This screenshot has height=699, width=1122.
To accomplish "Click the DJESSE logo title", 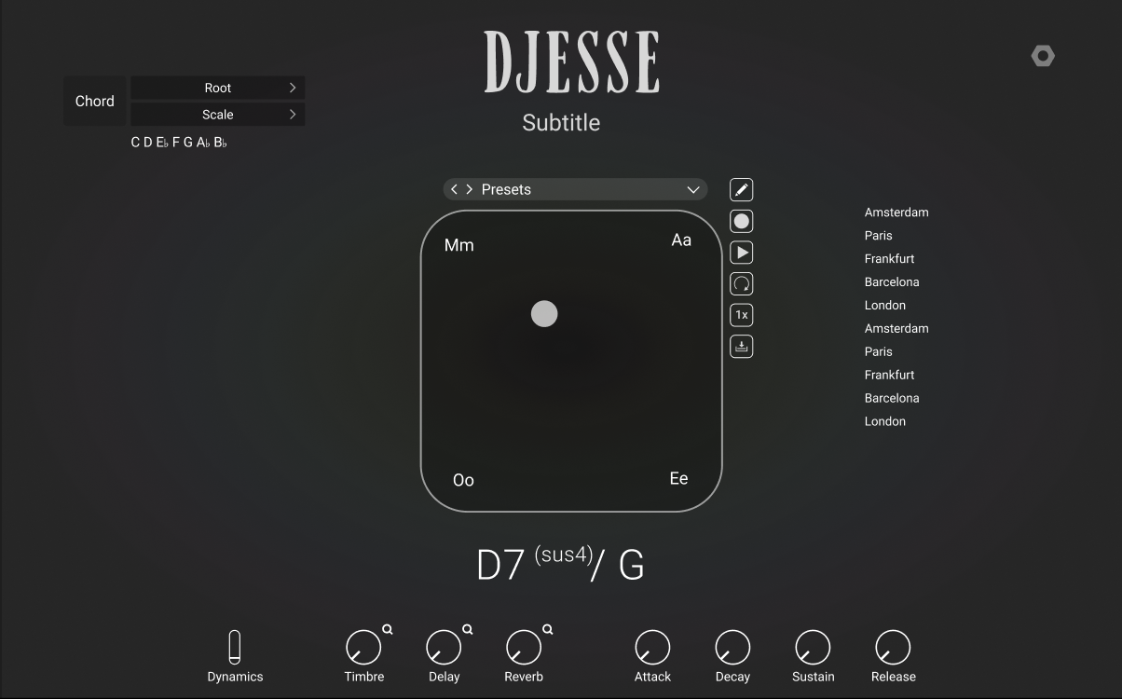I will pos(572,62).
